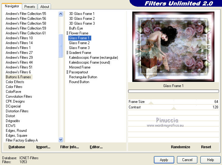Viewport: 222px width, 165px height.
Task: Select the Edges, Square category
Action: 16,135
